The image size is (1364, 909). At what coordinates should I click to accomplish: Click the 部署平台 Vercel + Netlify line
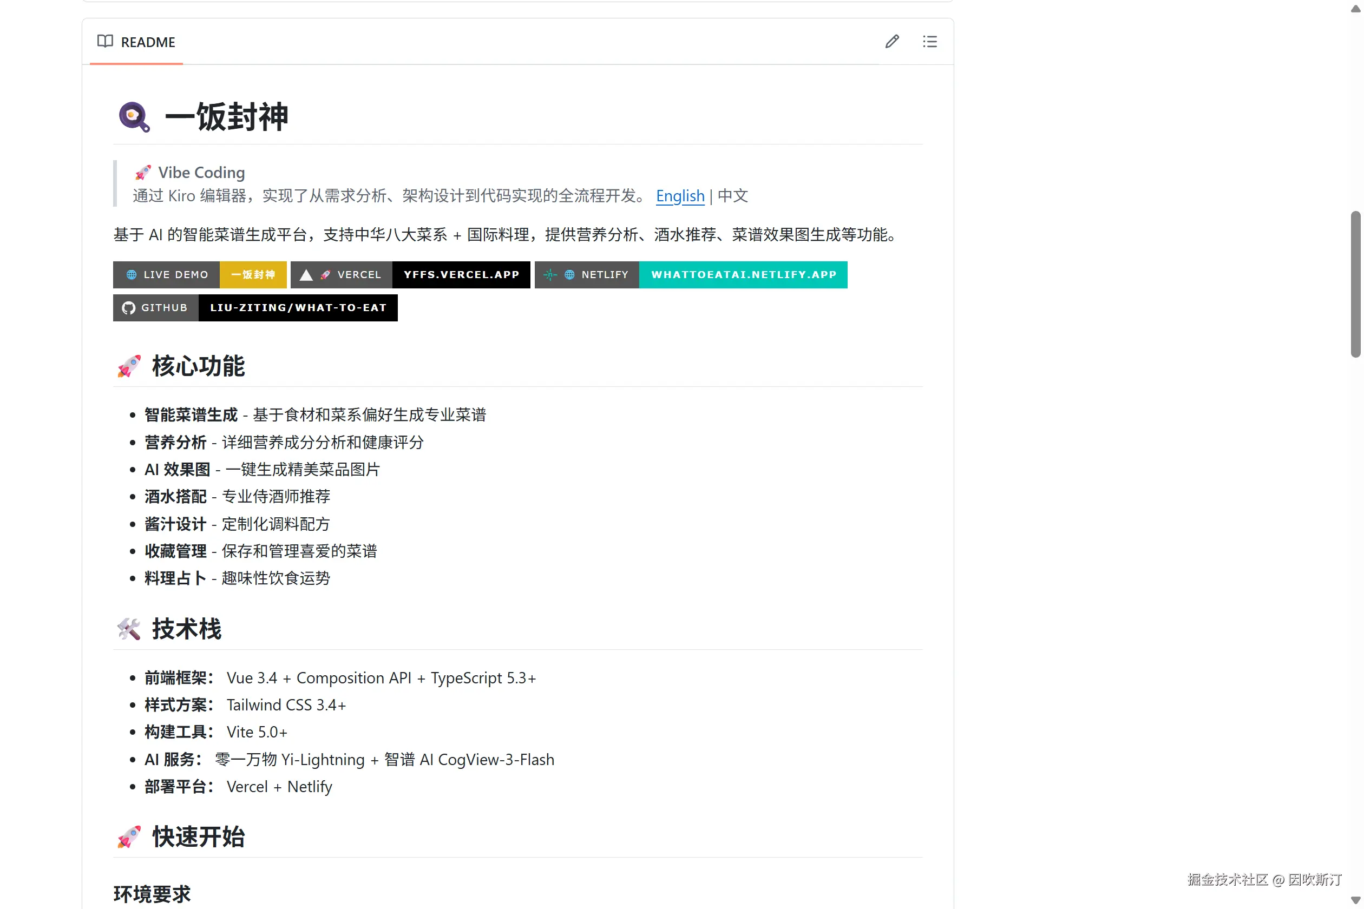coord(238,787)
